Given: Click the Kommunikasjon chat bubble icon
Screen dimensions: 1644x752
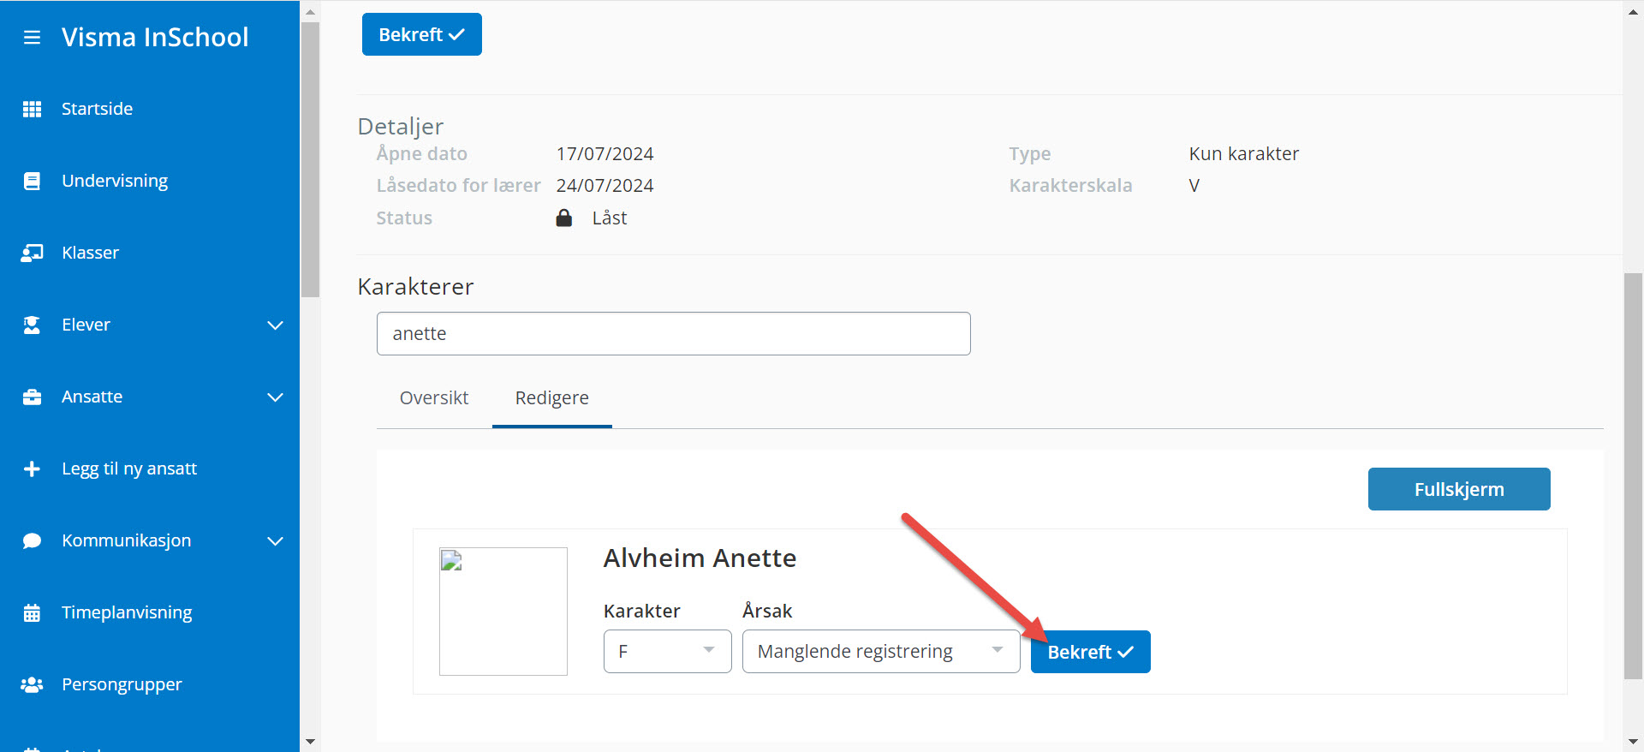Looking at the screenshot, I should tap(32, 540).
